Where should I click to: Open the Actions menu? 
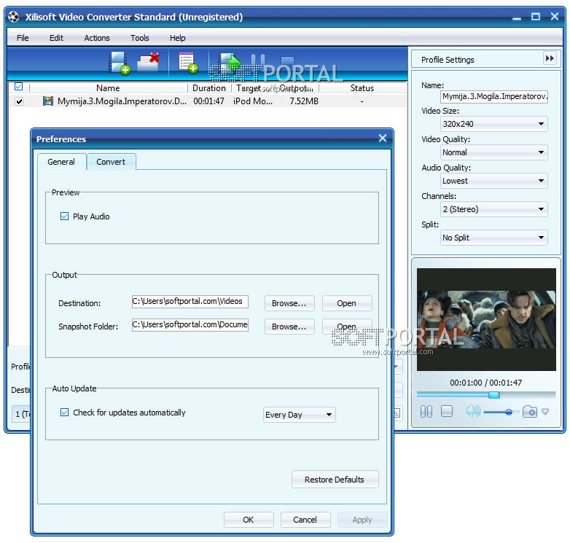[97, 38]
